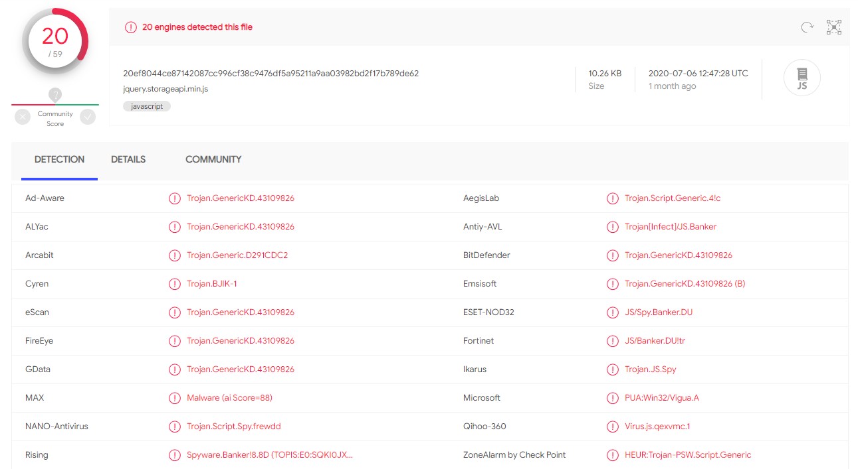Click the 10.26 KB file size

click(605, 74)
